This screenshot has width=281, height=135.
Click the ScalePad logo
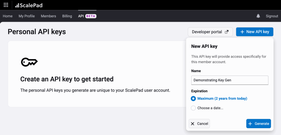(29, 5)
